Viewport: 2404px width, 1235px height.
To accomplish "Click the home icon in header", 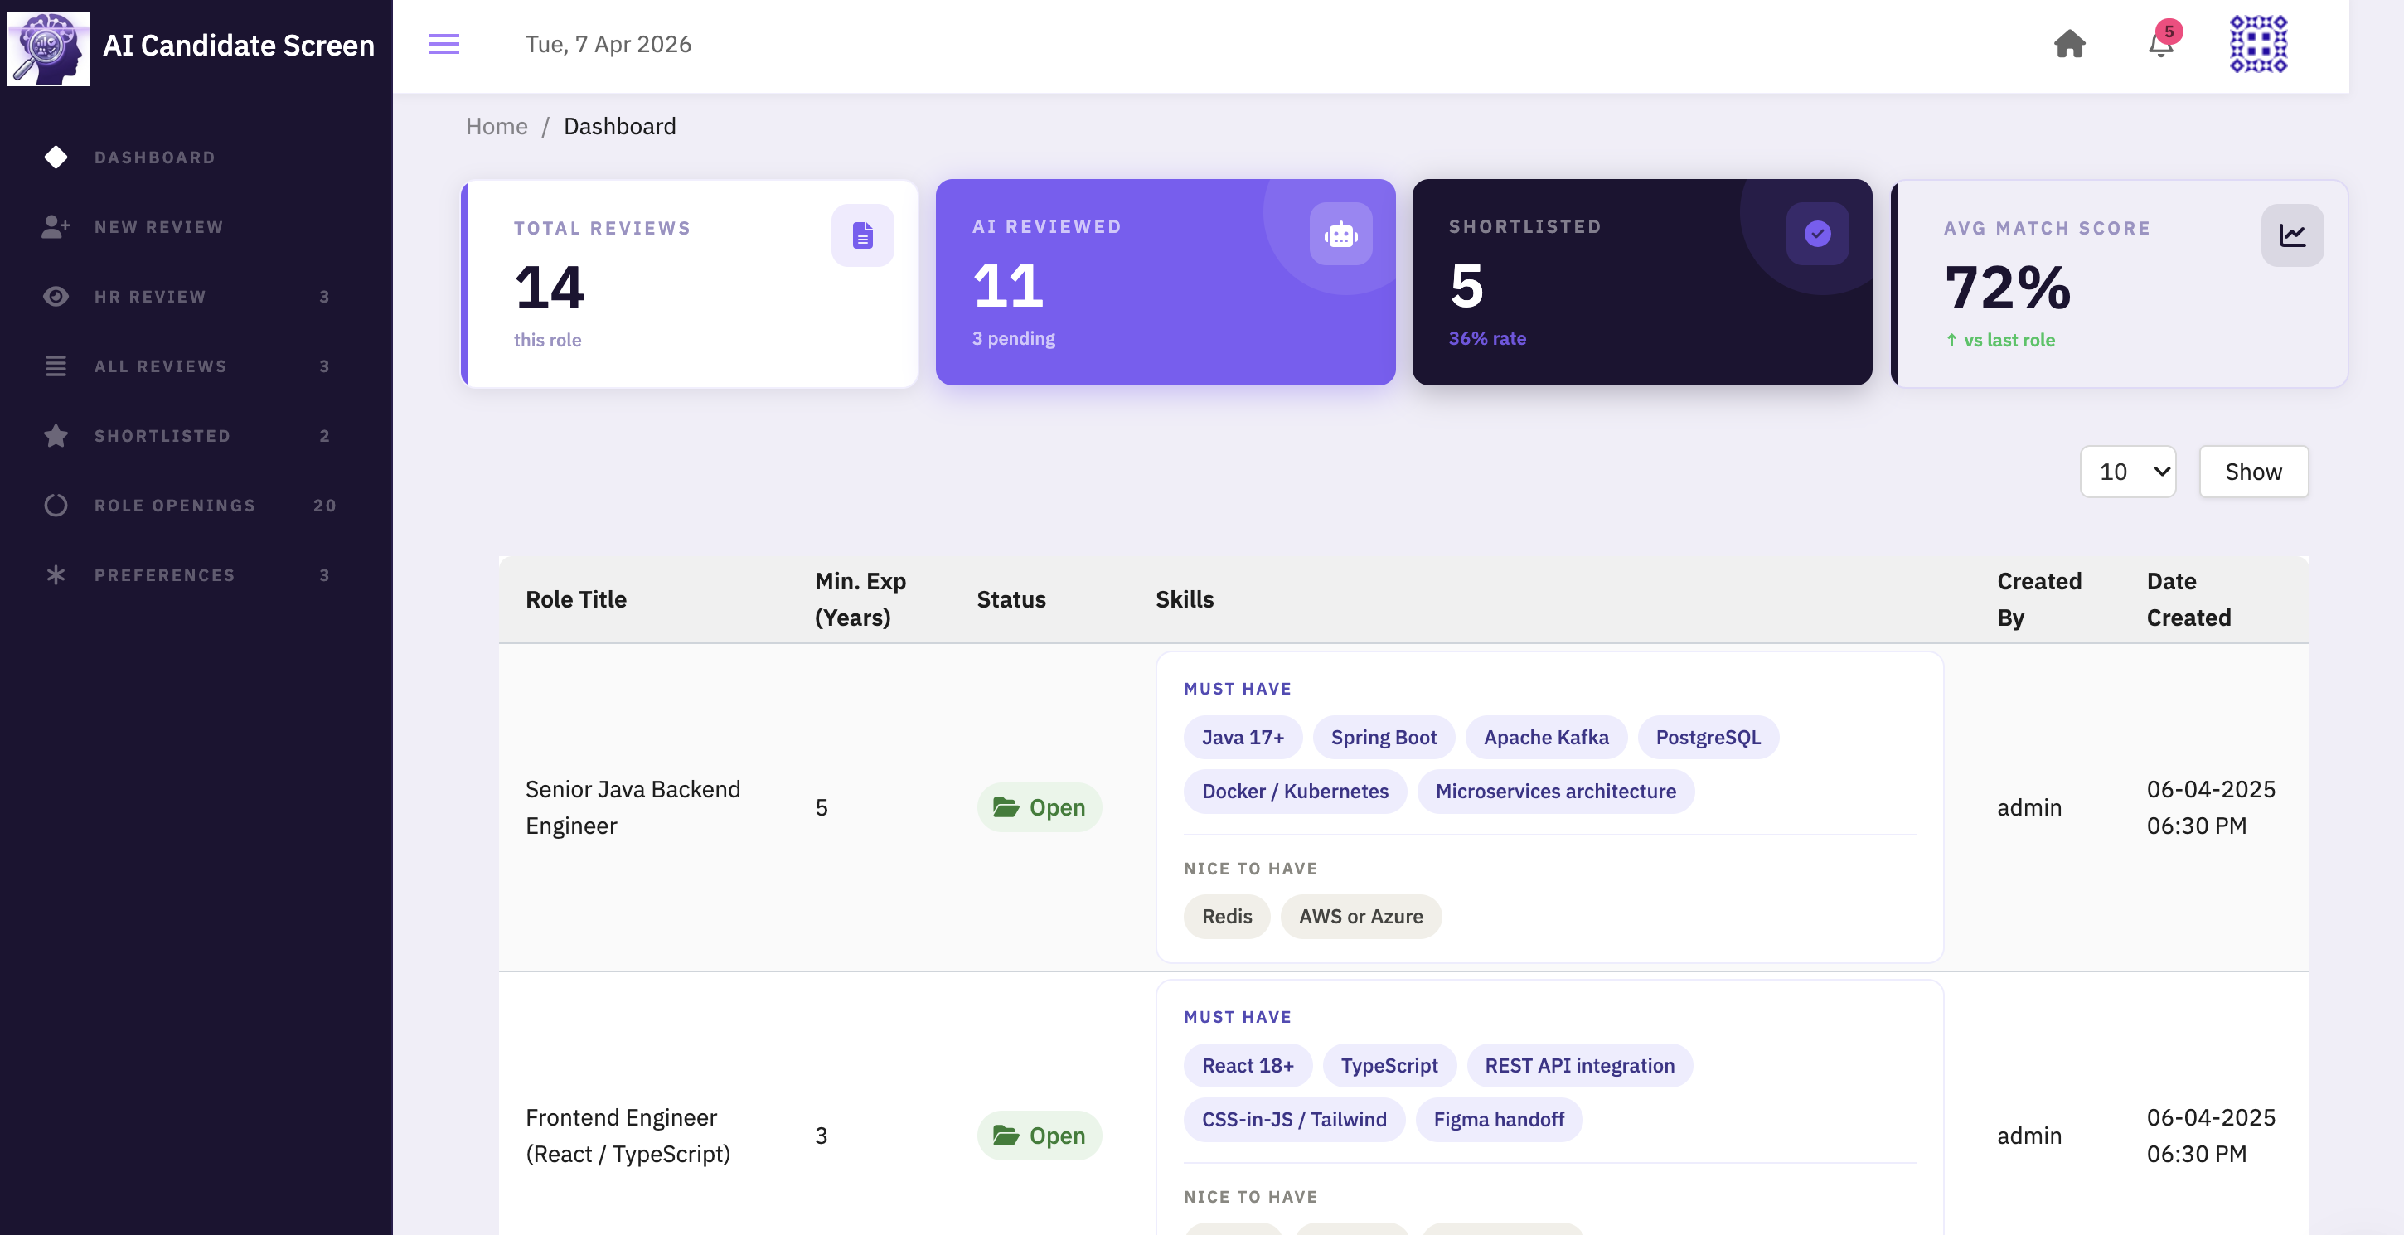I will coord(2069,44).
